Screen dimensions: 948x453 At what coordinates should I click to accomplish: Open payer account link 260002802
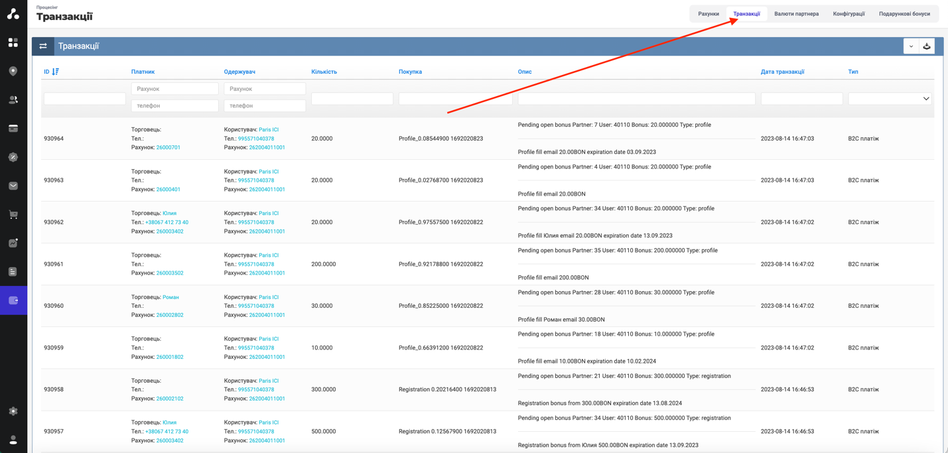point(170,315)
